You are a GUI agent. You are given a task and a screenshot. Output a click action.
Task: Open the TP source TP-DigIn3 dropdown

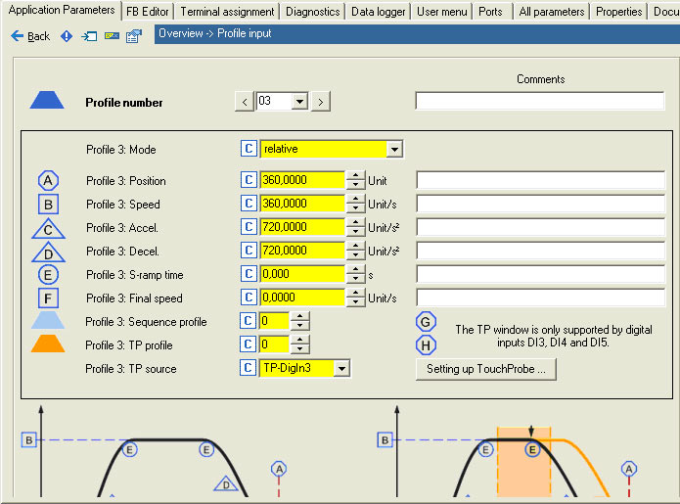pyautogui.click(x=341, y=368)
